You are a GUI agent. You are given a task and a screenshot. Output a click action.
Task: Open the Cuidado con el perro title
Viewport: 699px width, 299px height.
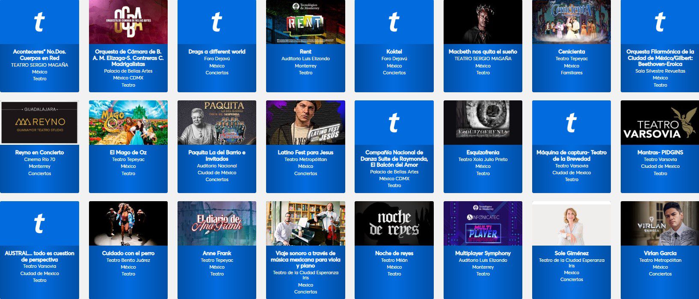(128, 253)
